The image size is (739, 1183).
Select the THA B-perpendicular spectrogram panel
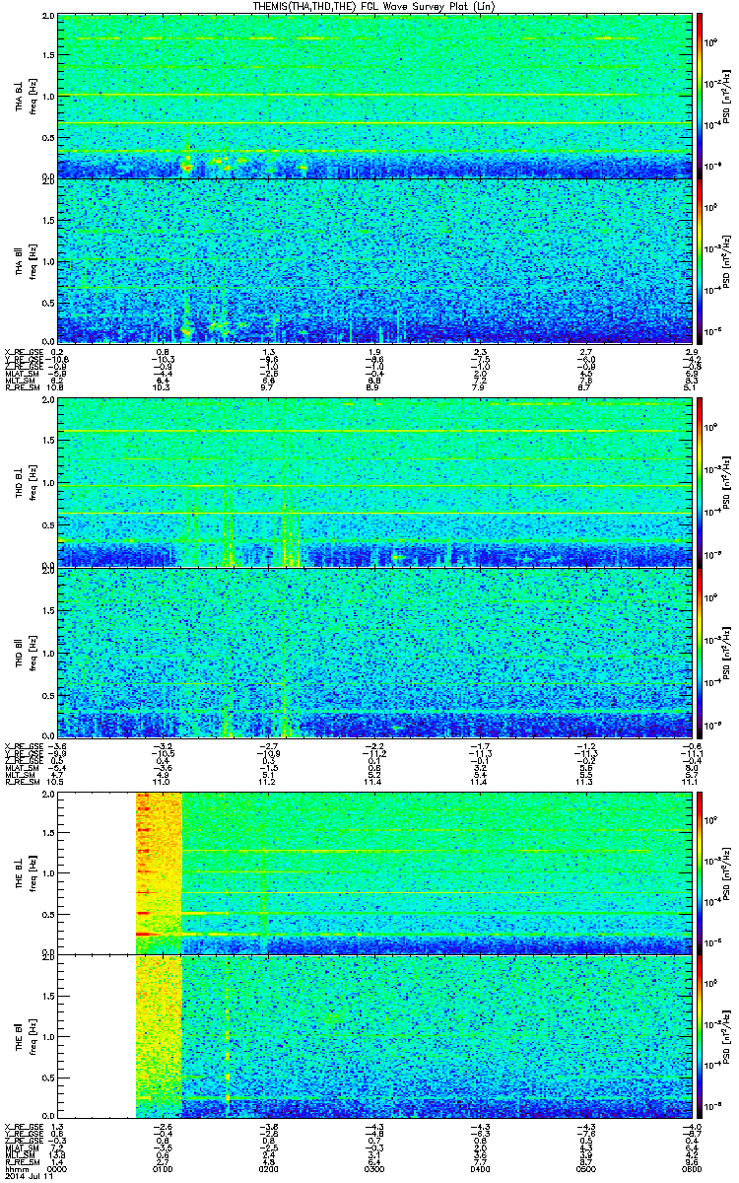(372, 96)
